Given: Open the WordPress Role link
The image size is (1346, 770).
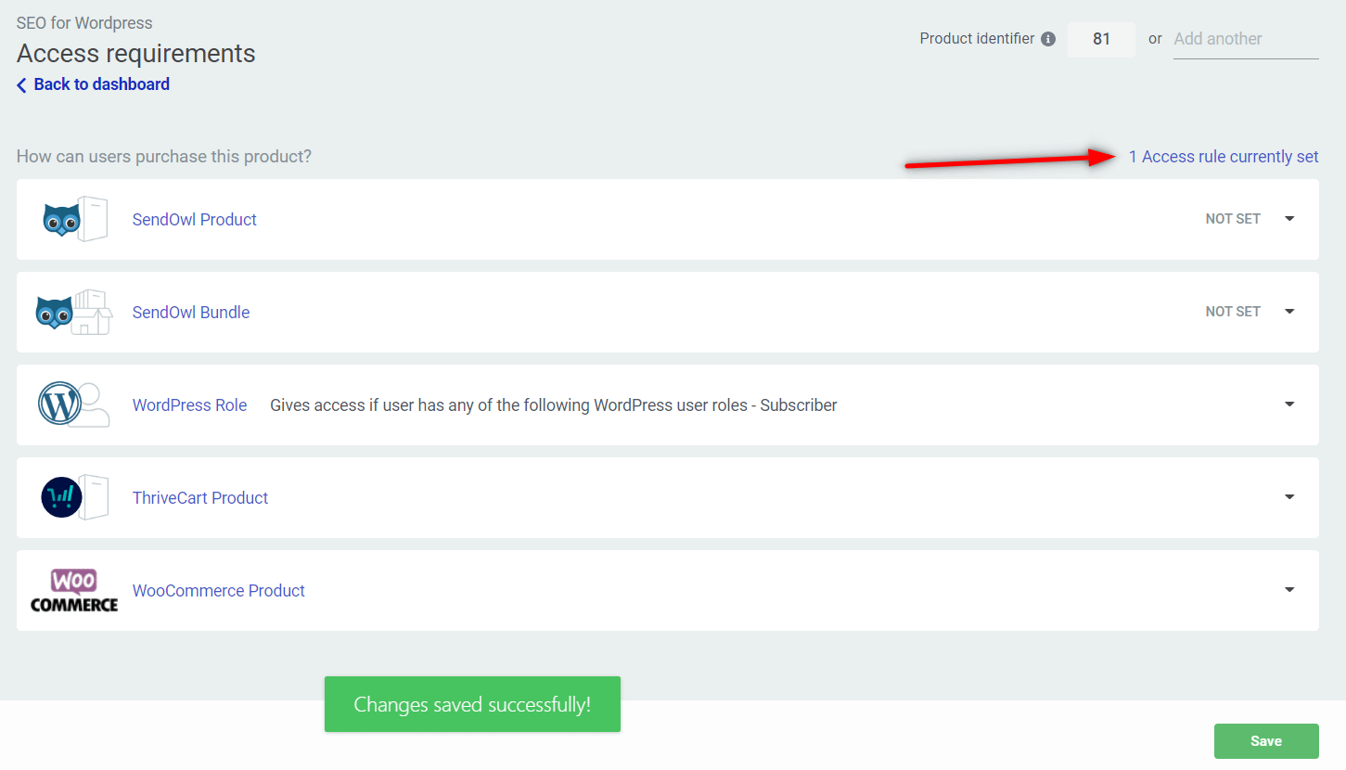Looking at the screenshot, I should (189, 405).
